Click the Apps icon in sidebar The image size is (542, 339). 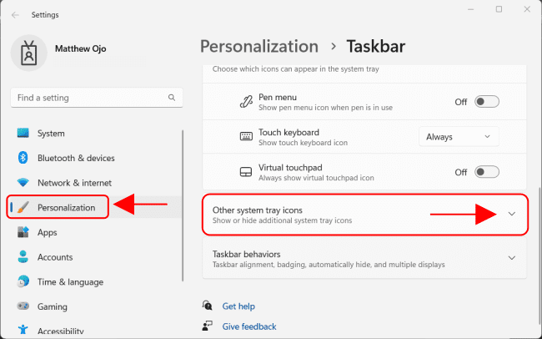[23, 232]
